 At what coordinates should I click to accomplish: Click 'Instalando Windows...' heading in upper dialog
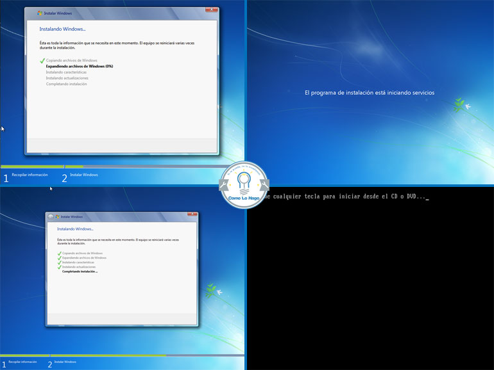(x=62, y=29)
